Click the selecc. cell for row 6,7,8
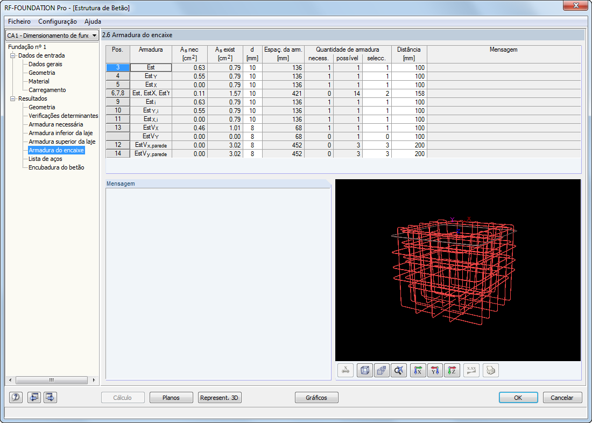The image size is (592, 423). click(x=376, y=93)
